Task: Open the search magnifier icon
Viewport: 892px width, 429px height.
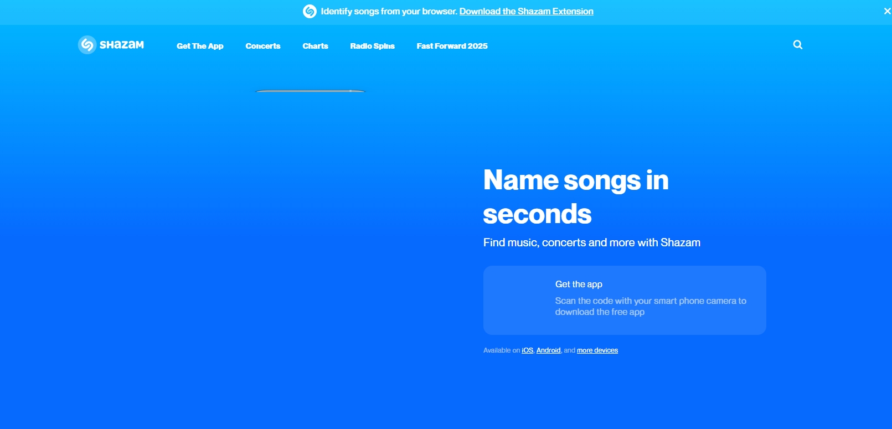Action: pos(798,45)
